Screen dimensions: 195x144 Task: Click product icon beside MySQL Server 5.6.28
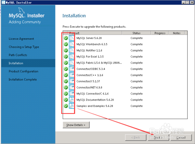[x=71, y=38]
